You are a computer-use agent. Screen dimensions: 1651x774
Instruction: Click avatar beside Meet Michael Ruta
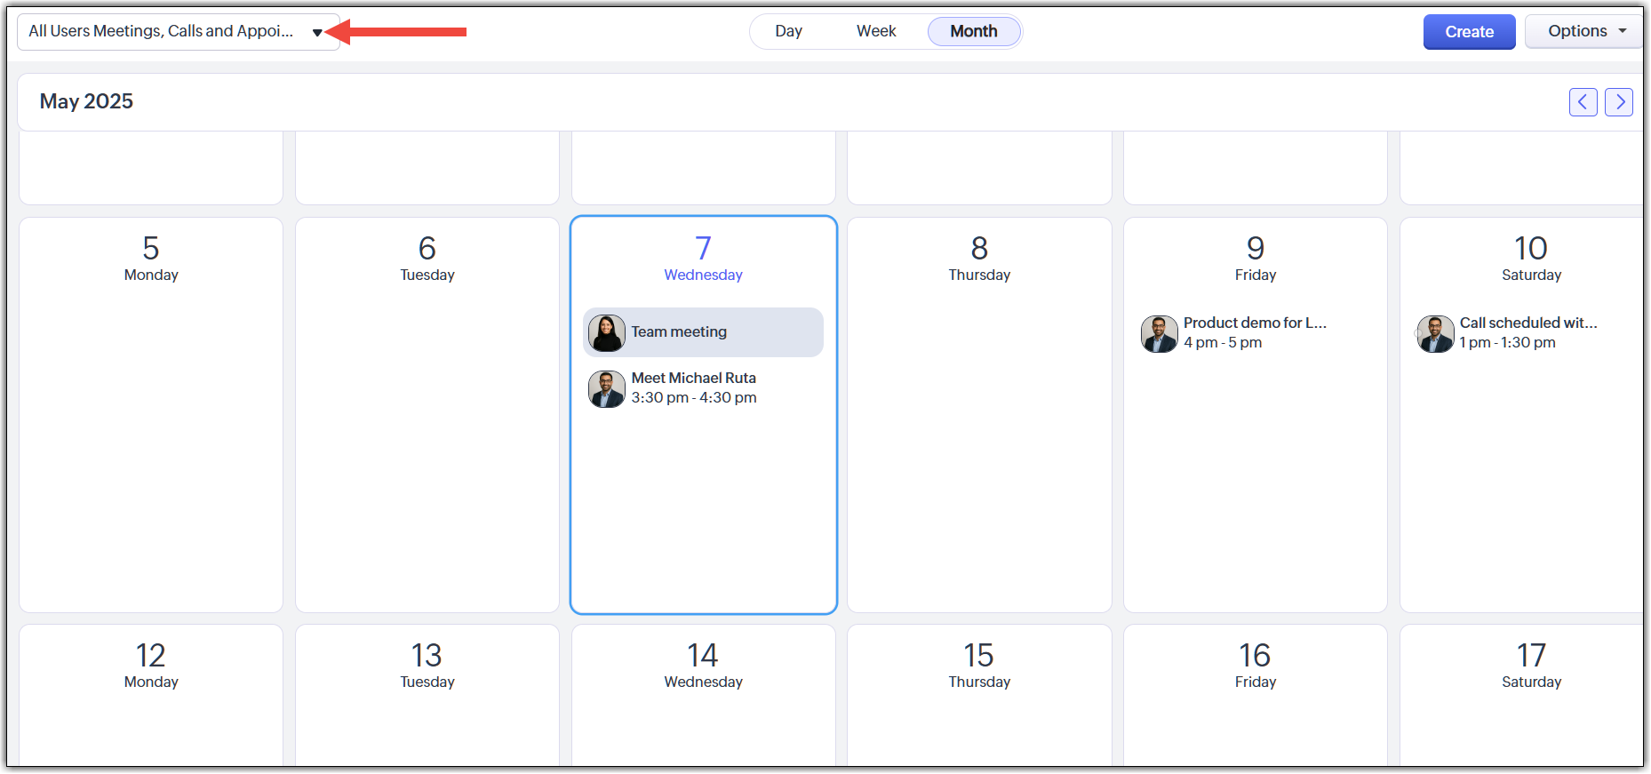[607, 389]
